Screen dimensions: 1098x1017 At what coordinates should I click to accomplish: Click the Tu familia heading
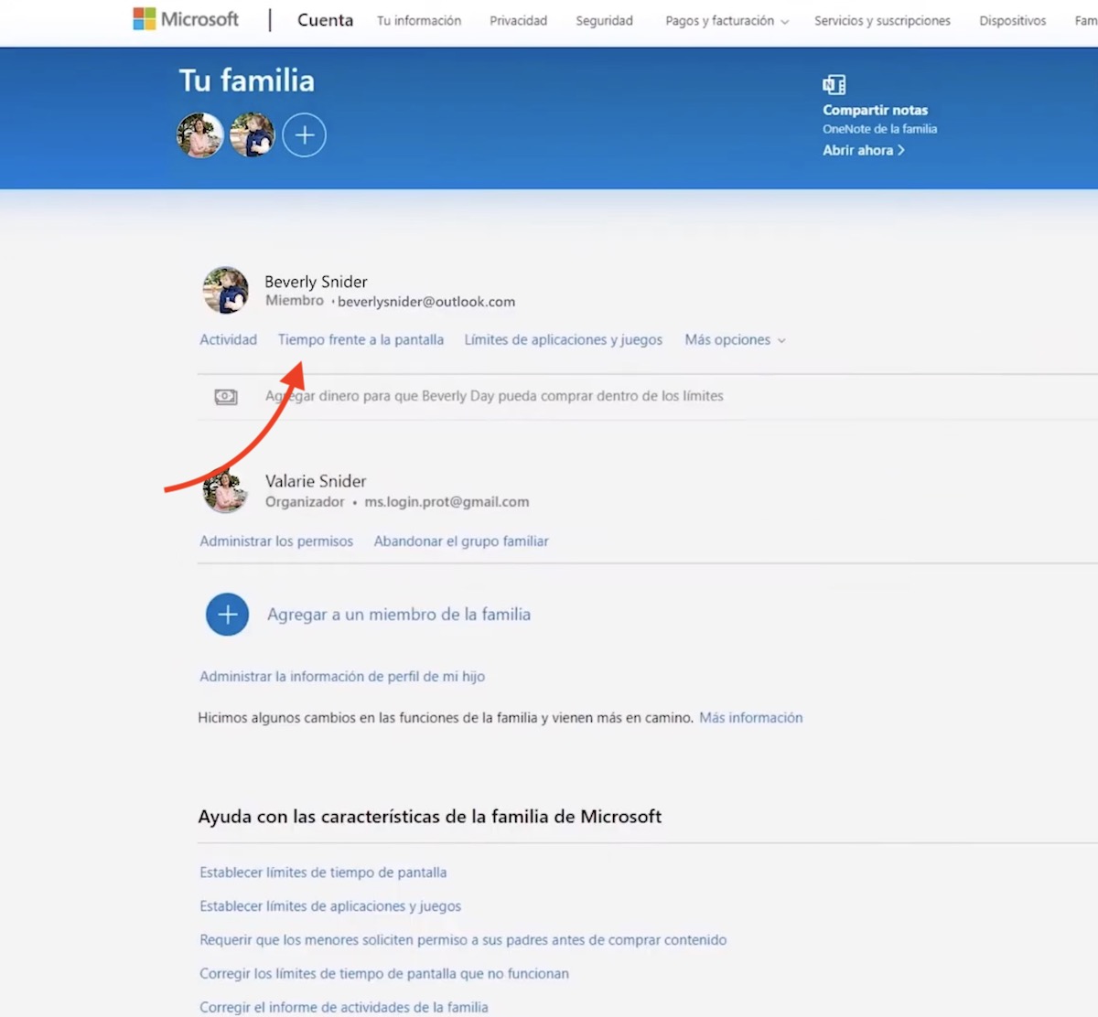point(246,80)
